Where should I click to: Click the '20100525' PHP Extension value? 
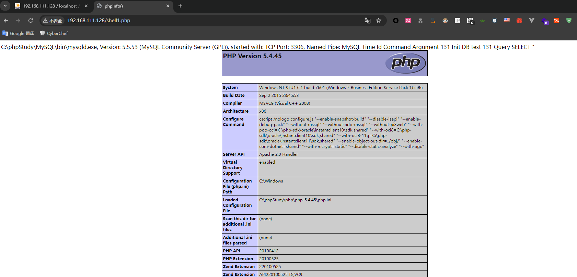(x=269, y=259)
